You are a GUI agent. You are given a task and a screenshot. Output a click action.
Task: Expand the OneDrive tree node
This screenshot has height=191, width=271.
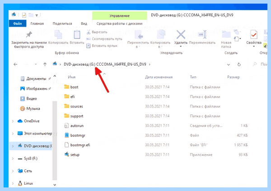[x=13, y=121]
